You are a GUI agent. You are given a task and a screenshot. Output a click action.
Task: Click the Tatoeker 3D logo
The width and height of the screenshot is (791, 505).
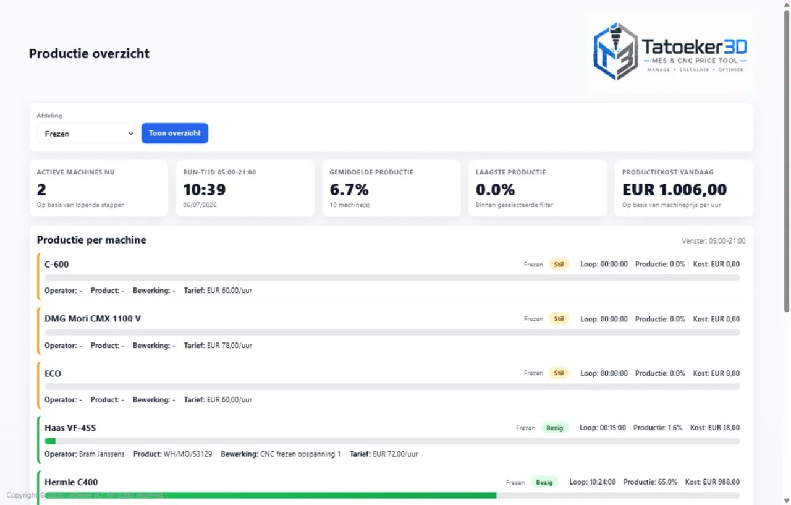[670, 53]
